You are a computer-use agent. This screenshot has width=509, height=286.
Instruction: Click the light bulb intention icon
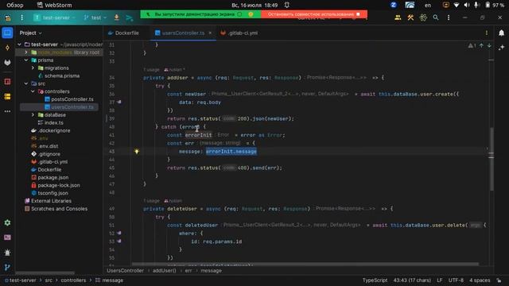[x=137, y=152]
